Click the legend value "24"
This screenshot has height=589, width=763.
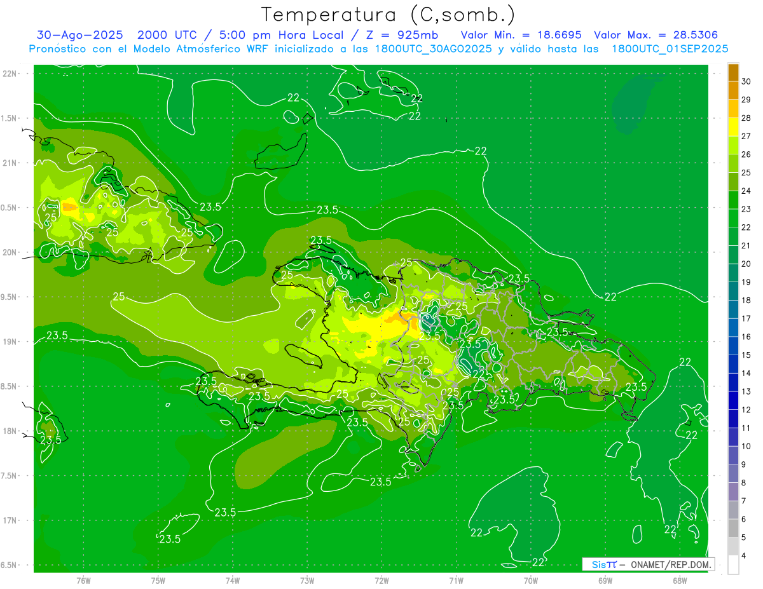click(x=746, y=191)
